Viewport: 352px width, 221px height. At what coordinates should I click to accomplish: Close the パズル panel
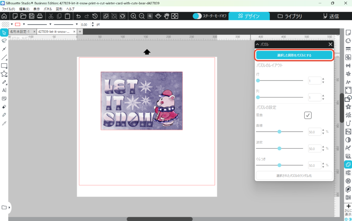pyautogui.click(x=330, y=45)
